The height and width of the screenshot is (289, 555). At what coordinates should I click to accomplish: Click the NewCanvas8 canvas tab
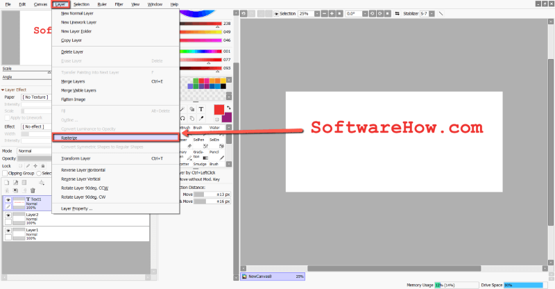[x=273, y=276]
